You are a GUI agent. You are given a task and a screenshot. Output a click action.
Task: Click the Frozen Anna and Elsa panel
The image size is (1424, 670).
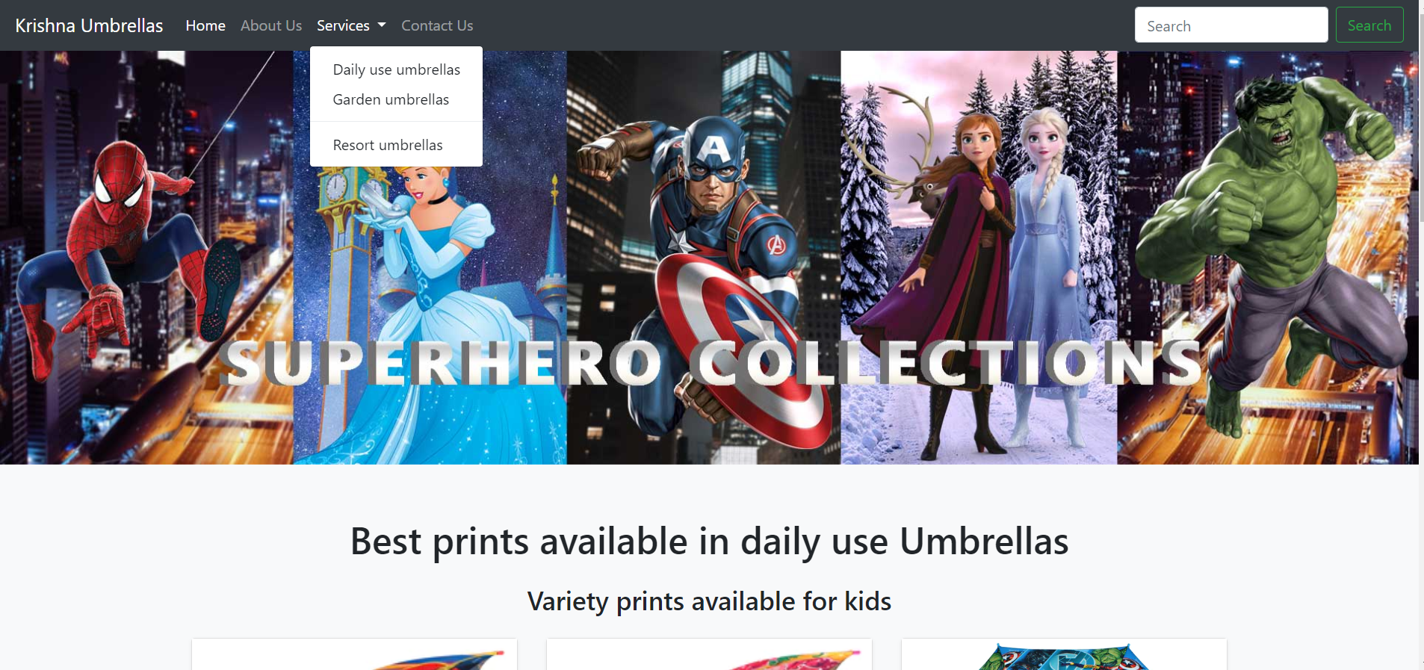tap(979, 258)
